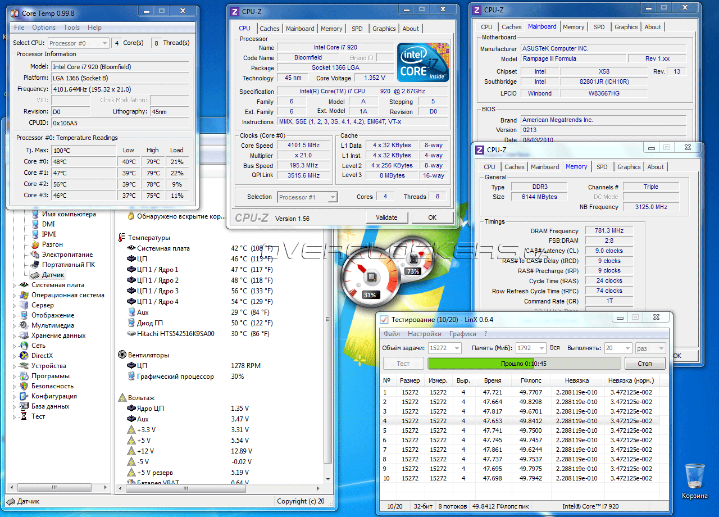Select the Безопасность shield icon
The image size is (719, 517).
(24, 386)
